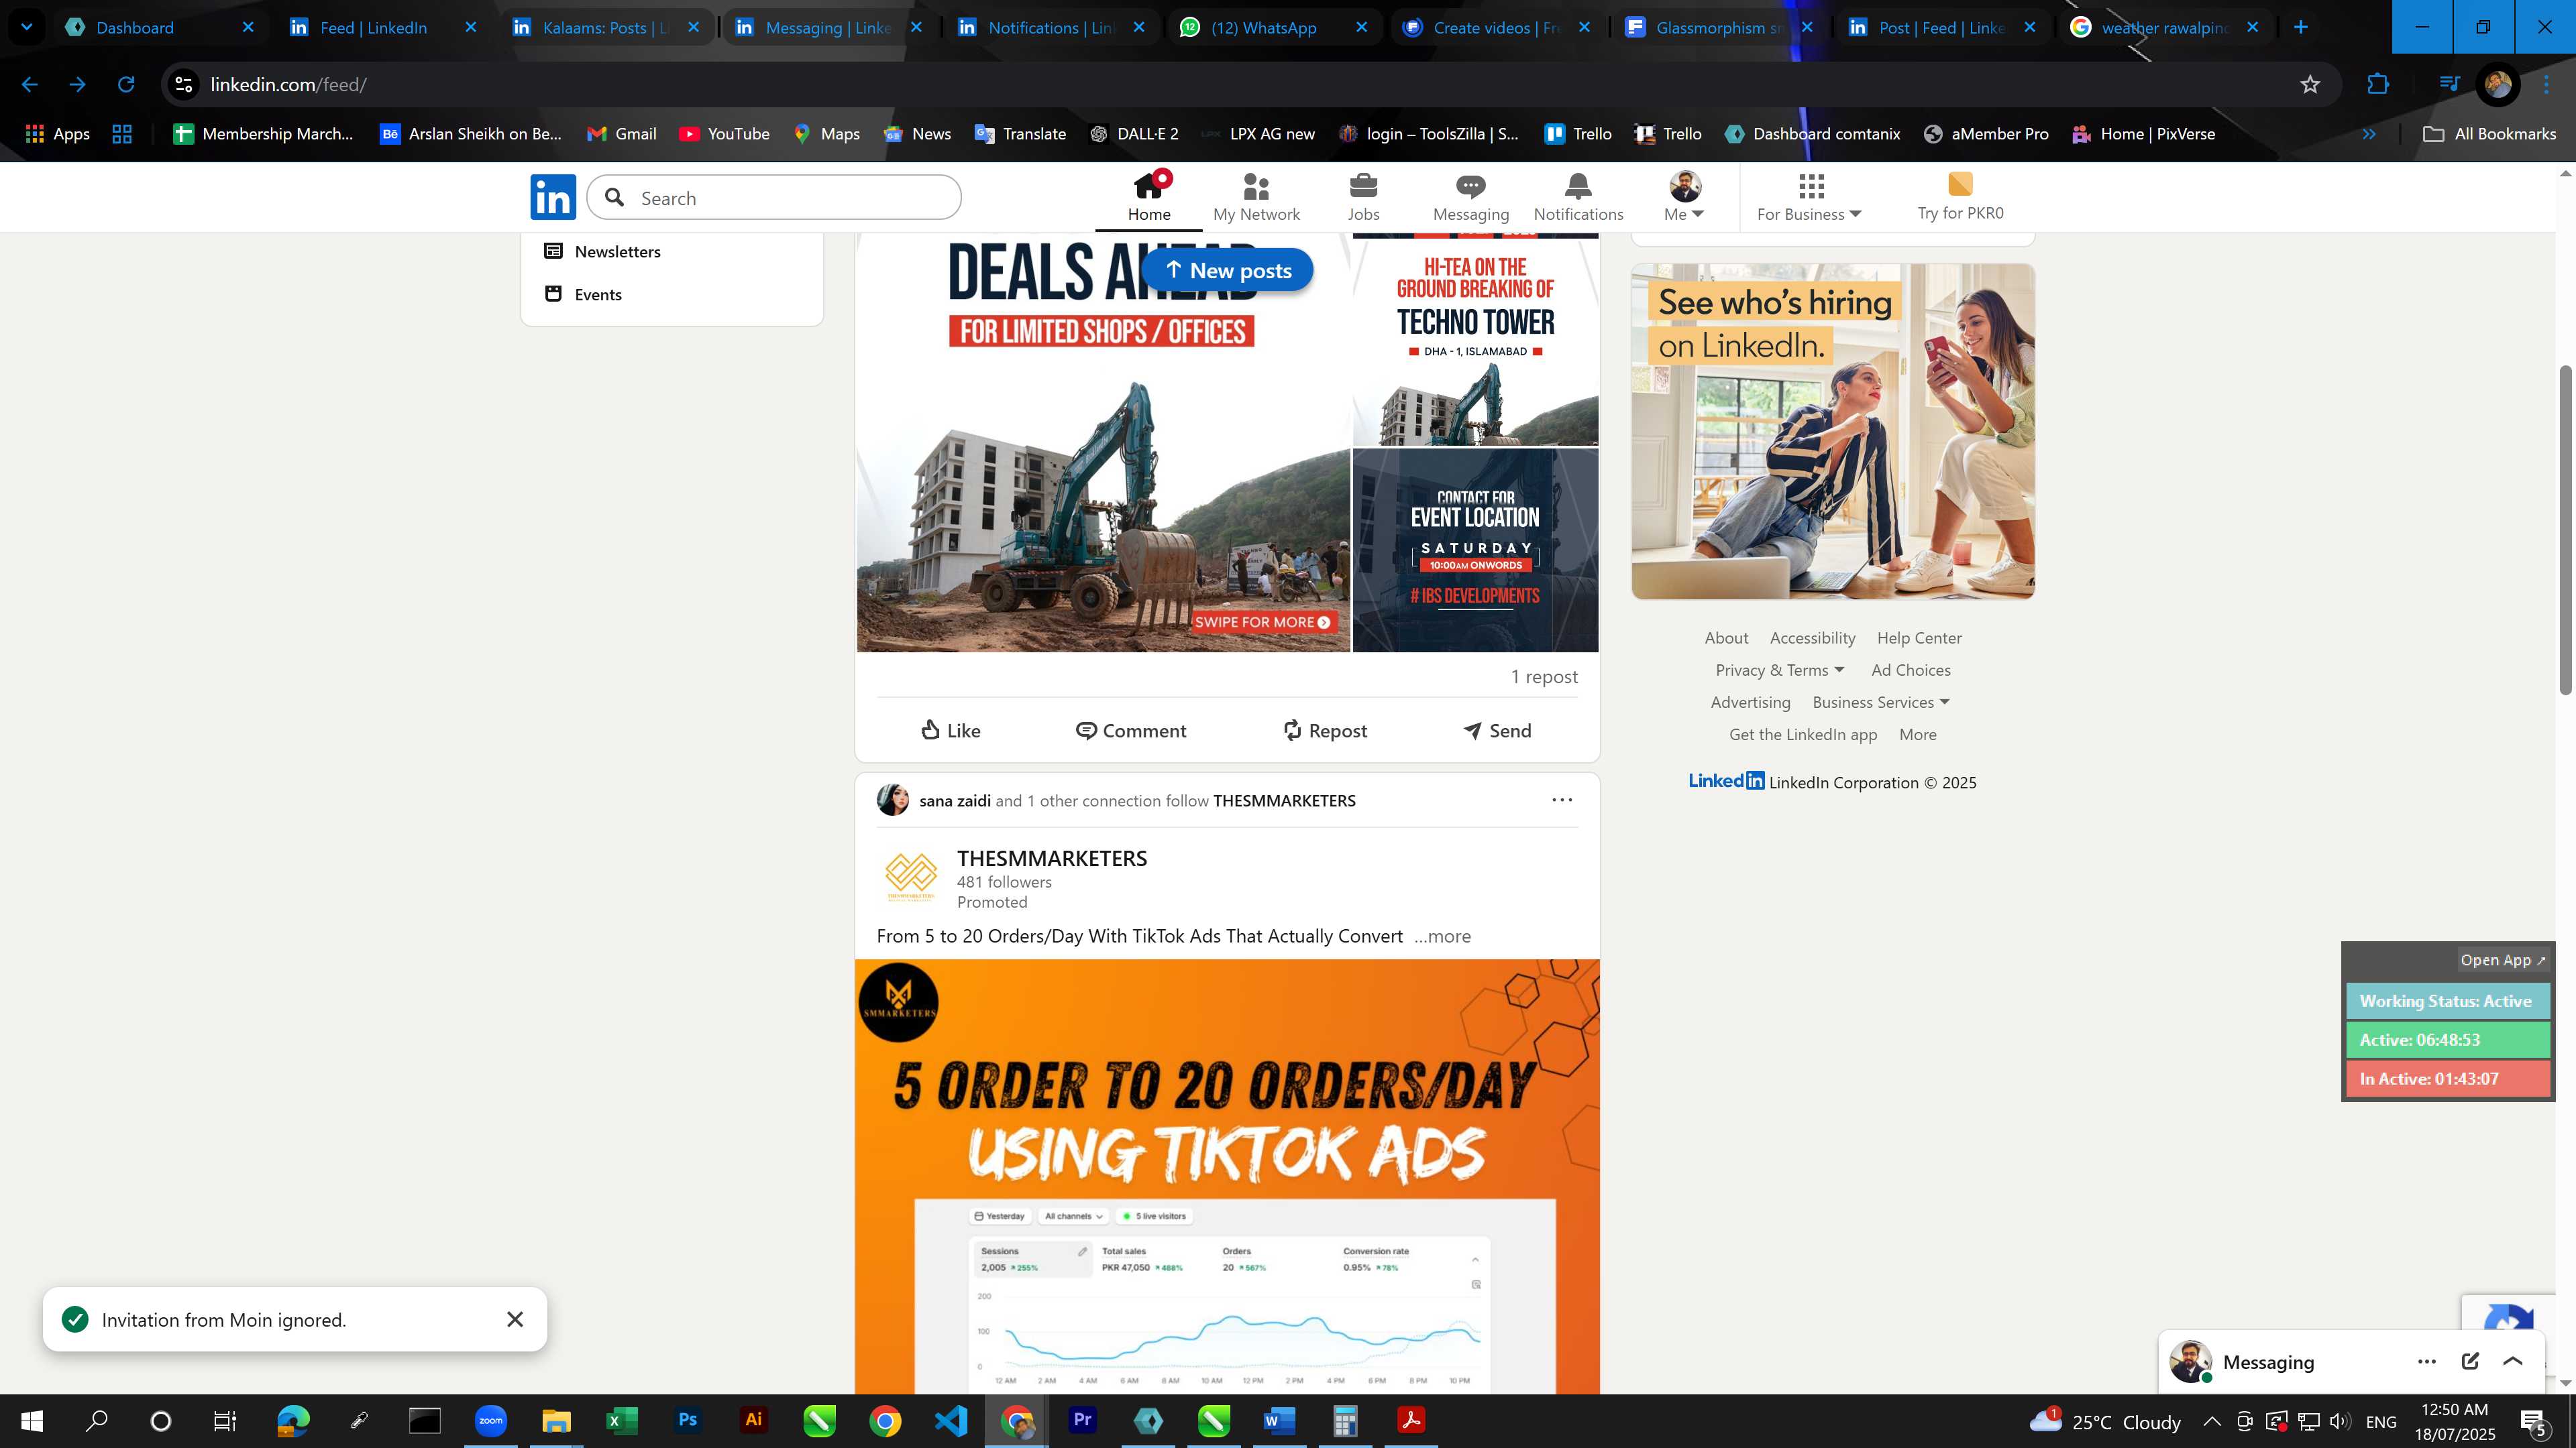Open Help Center footer link
This screenshot has width=2576, height=1448.
point(1918,638)
